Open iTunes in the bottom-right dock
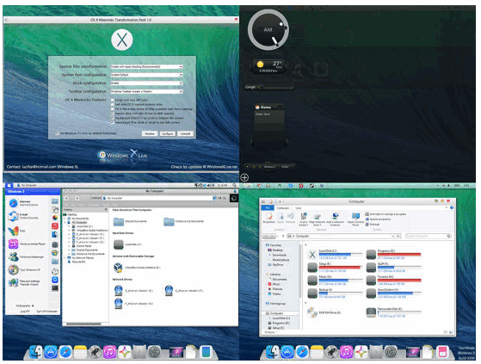 [x=346, y=352]
